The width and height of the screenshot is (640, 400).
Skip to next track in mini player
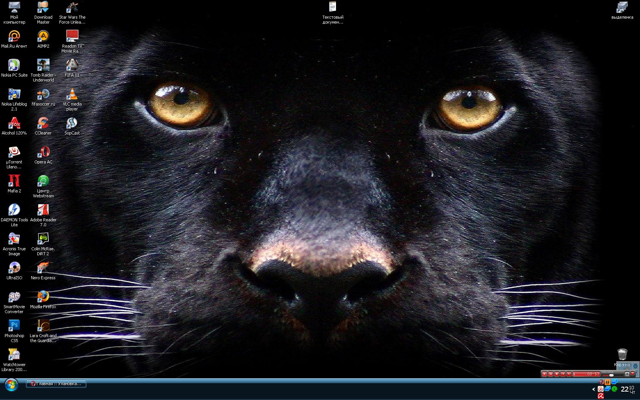click(569, 374)
